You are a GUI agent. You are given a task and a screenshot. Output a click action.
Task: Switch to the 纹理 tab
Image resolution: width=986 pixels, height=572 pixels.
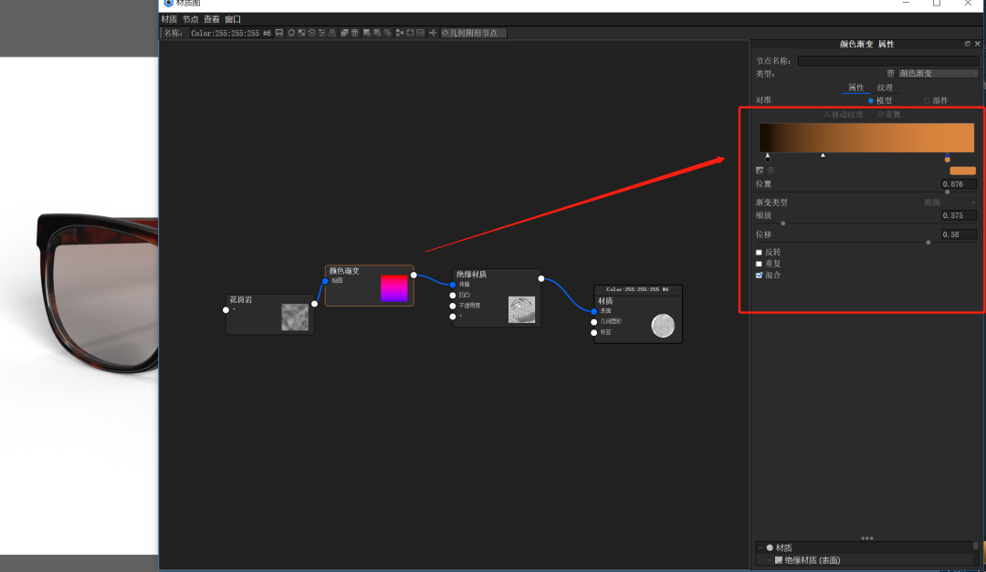885,88
